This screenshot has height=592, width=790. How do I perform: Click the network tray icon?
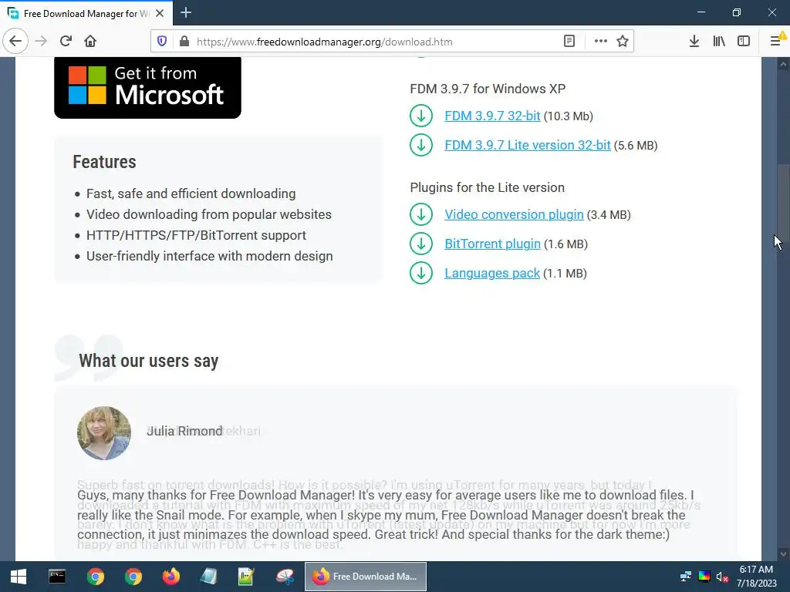(x=686, y=577)
